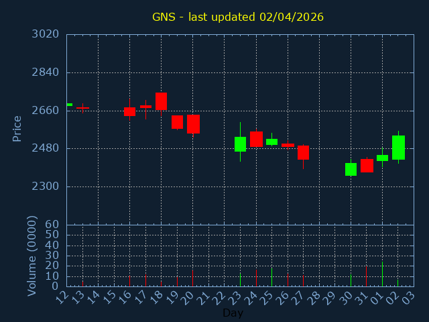Click the green candlestick for day 30
This screenshot has width=429, height=322.
351,169
